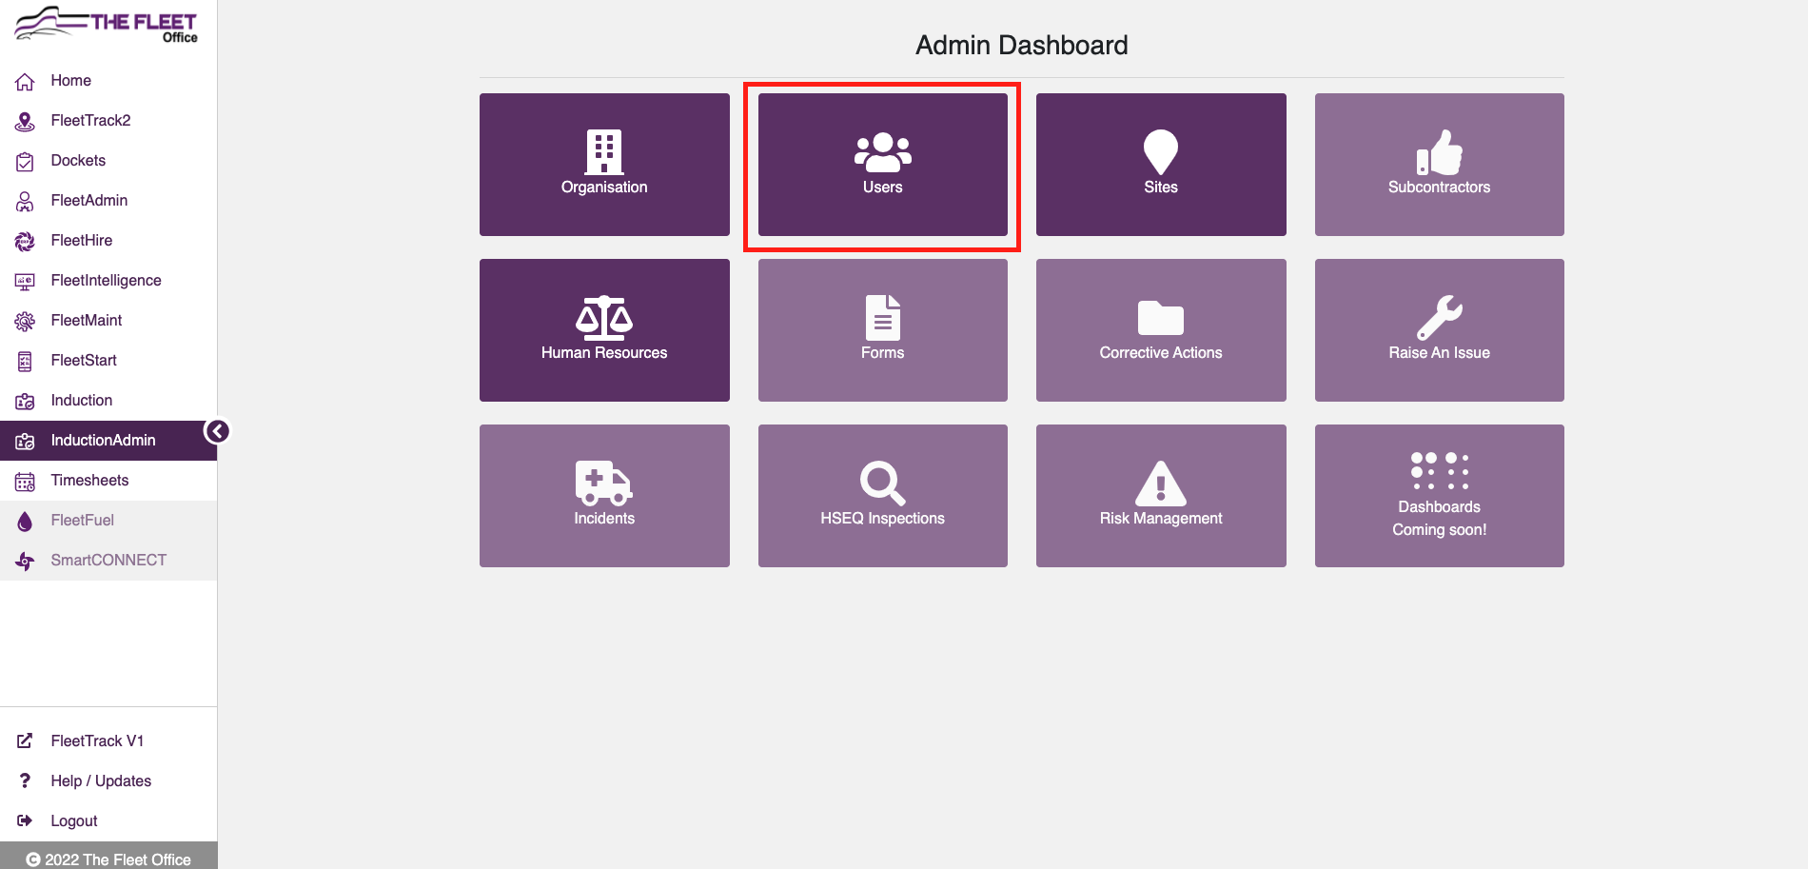Click the FleetHire sidebar icon
Viewport: 1808px width, 869px height.
tap(25, 242)
